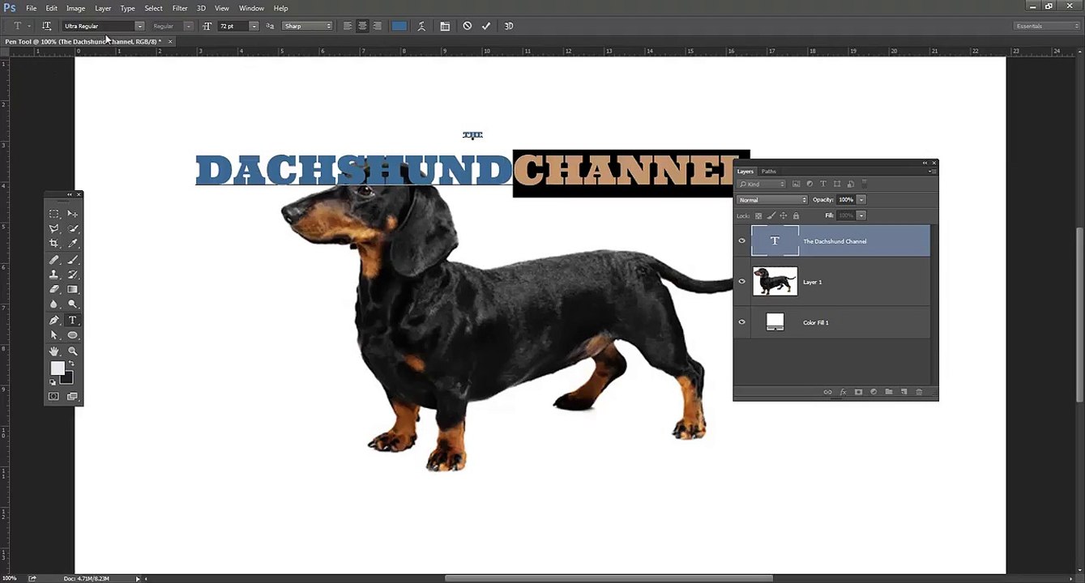Open the Type menu
This screenshot has width=1085, height=583.
tap(127, 8)
